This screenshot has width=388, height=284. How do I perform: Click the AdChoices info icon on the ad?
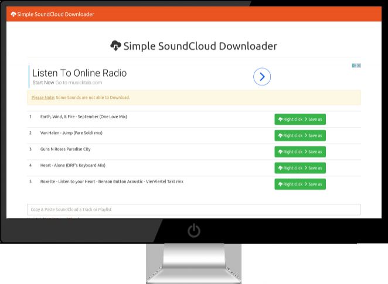(354, 66)
